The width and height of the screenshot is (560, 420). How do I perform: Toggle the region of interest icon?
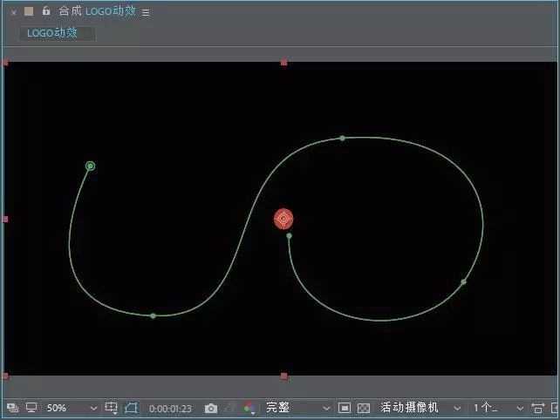click(x=345, y=408)
